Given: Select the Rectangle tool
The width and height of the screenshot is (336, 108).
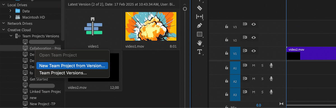Looking at the screenshot, I should [199, 34].
